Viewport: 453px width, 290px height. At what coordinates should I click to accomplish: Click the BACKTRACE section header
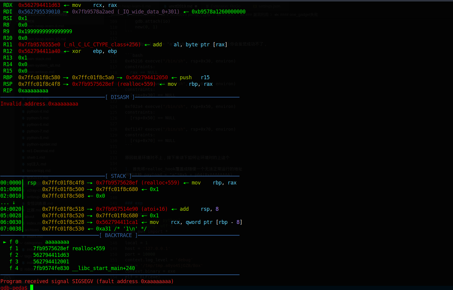118,235
